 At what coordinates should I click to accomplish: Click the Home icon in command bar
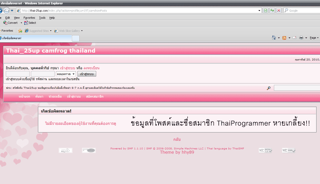point(274,38)
